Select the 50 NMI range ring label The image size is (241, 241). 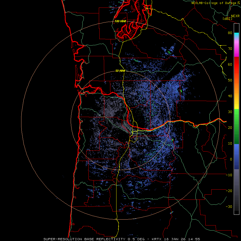120,71
